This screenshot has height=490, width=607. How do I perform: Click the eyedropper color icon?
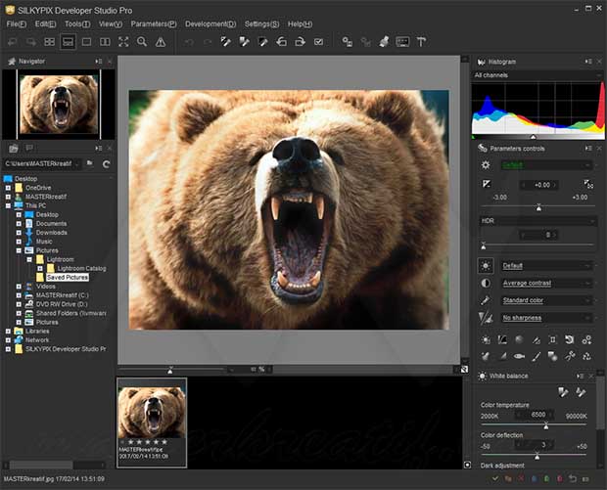486,300
